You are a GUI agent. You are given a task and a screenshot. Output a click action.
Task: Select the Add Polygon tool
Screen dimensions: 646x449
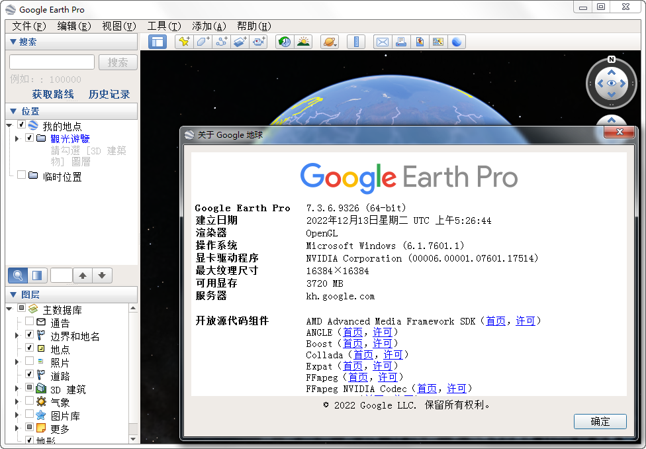click(203, 42)
